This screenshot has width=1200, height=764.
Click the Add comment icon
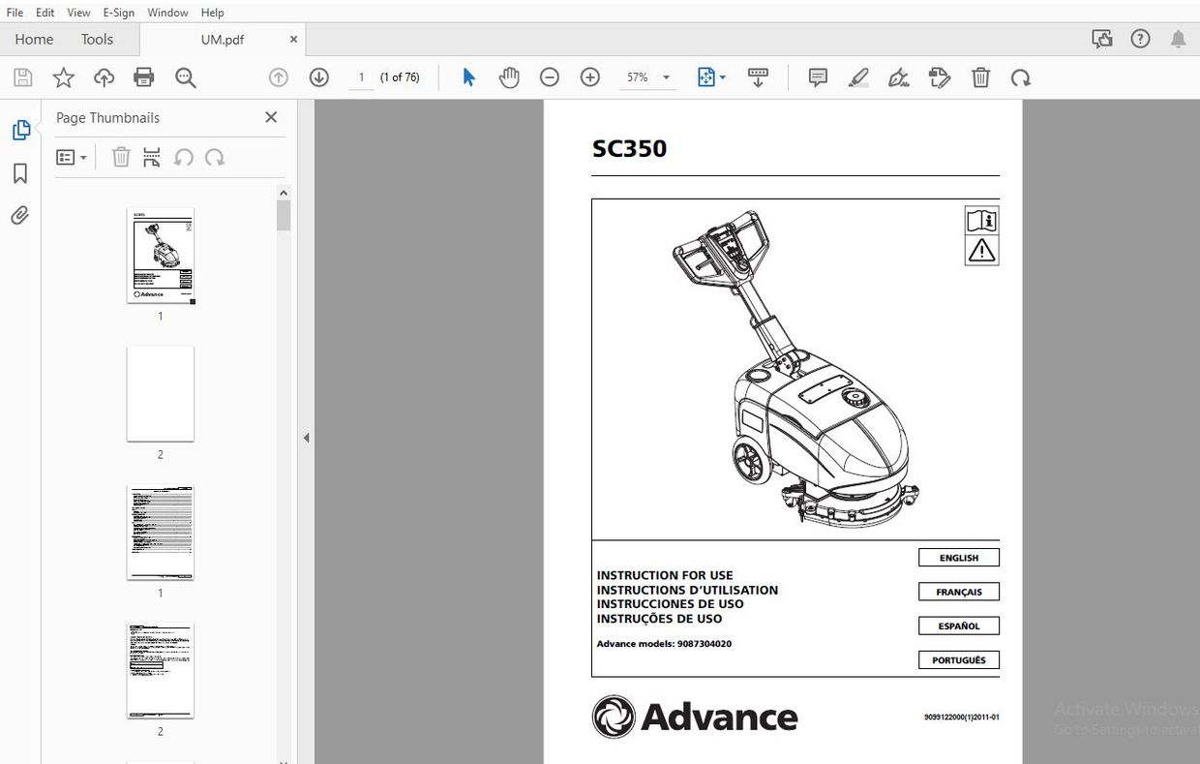(x=817, y=76)
